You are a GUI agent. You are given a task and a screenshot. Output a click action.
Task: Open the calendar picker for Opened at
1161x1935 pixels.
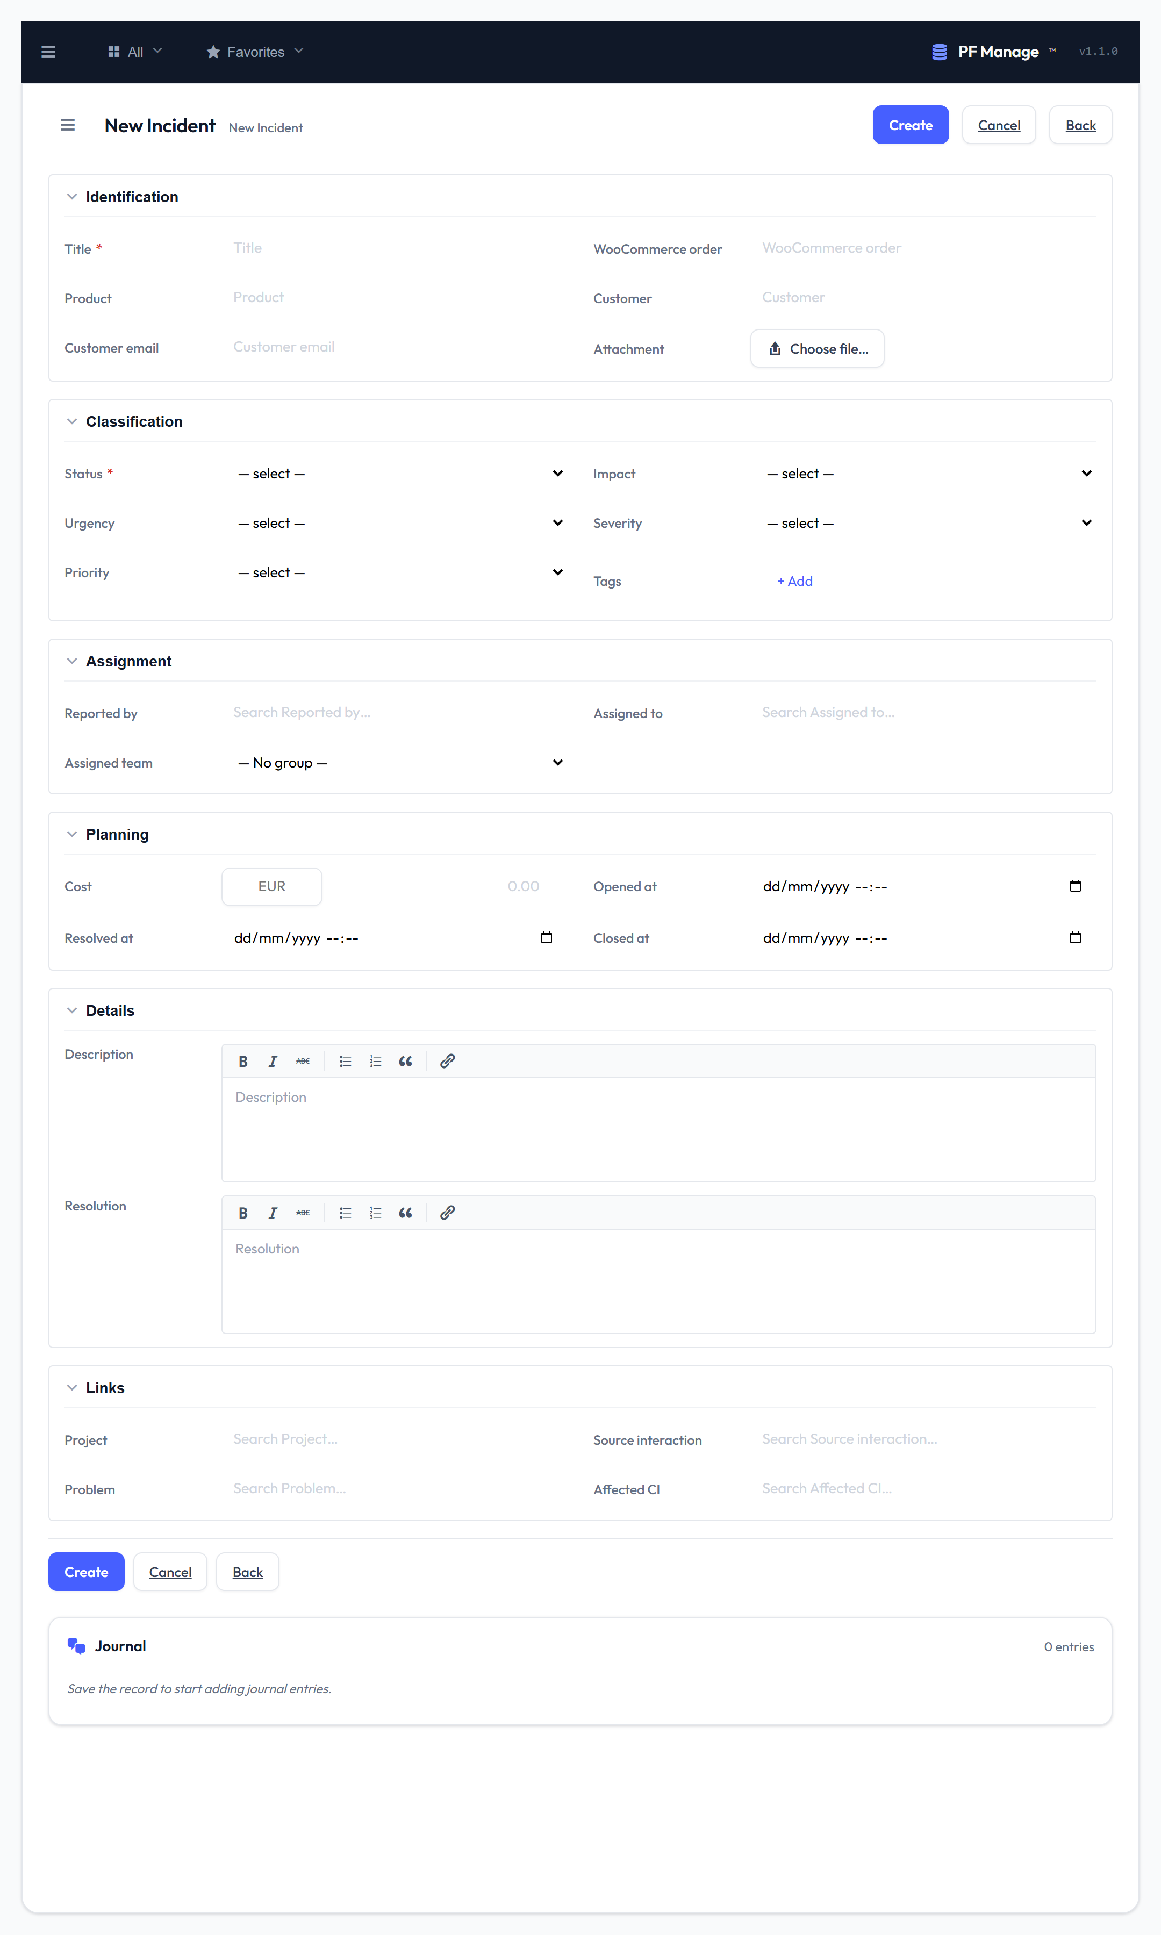[x=1075, y=886]
